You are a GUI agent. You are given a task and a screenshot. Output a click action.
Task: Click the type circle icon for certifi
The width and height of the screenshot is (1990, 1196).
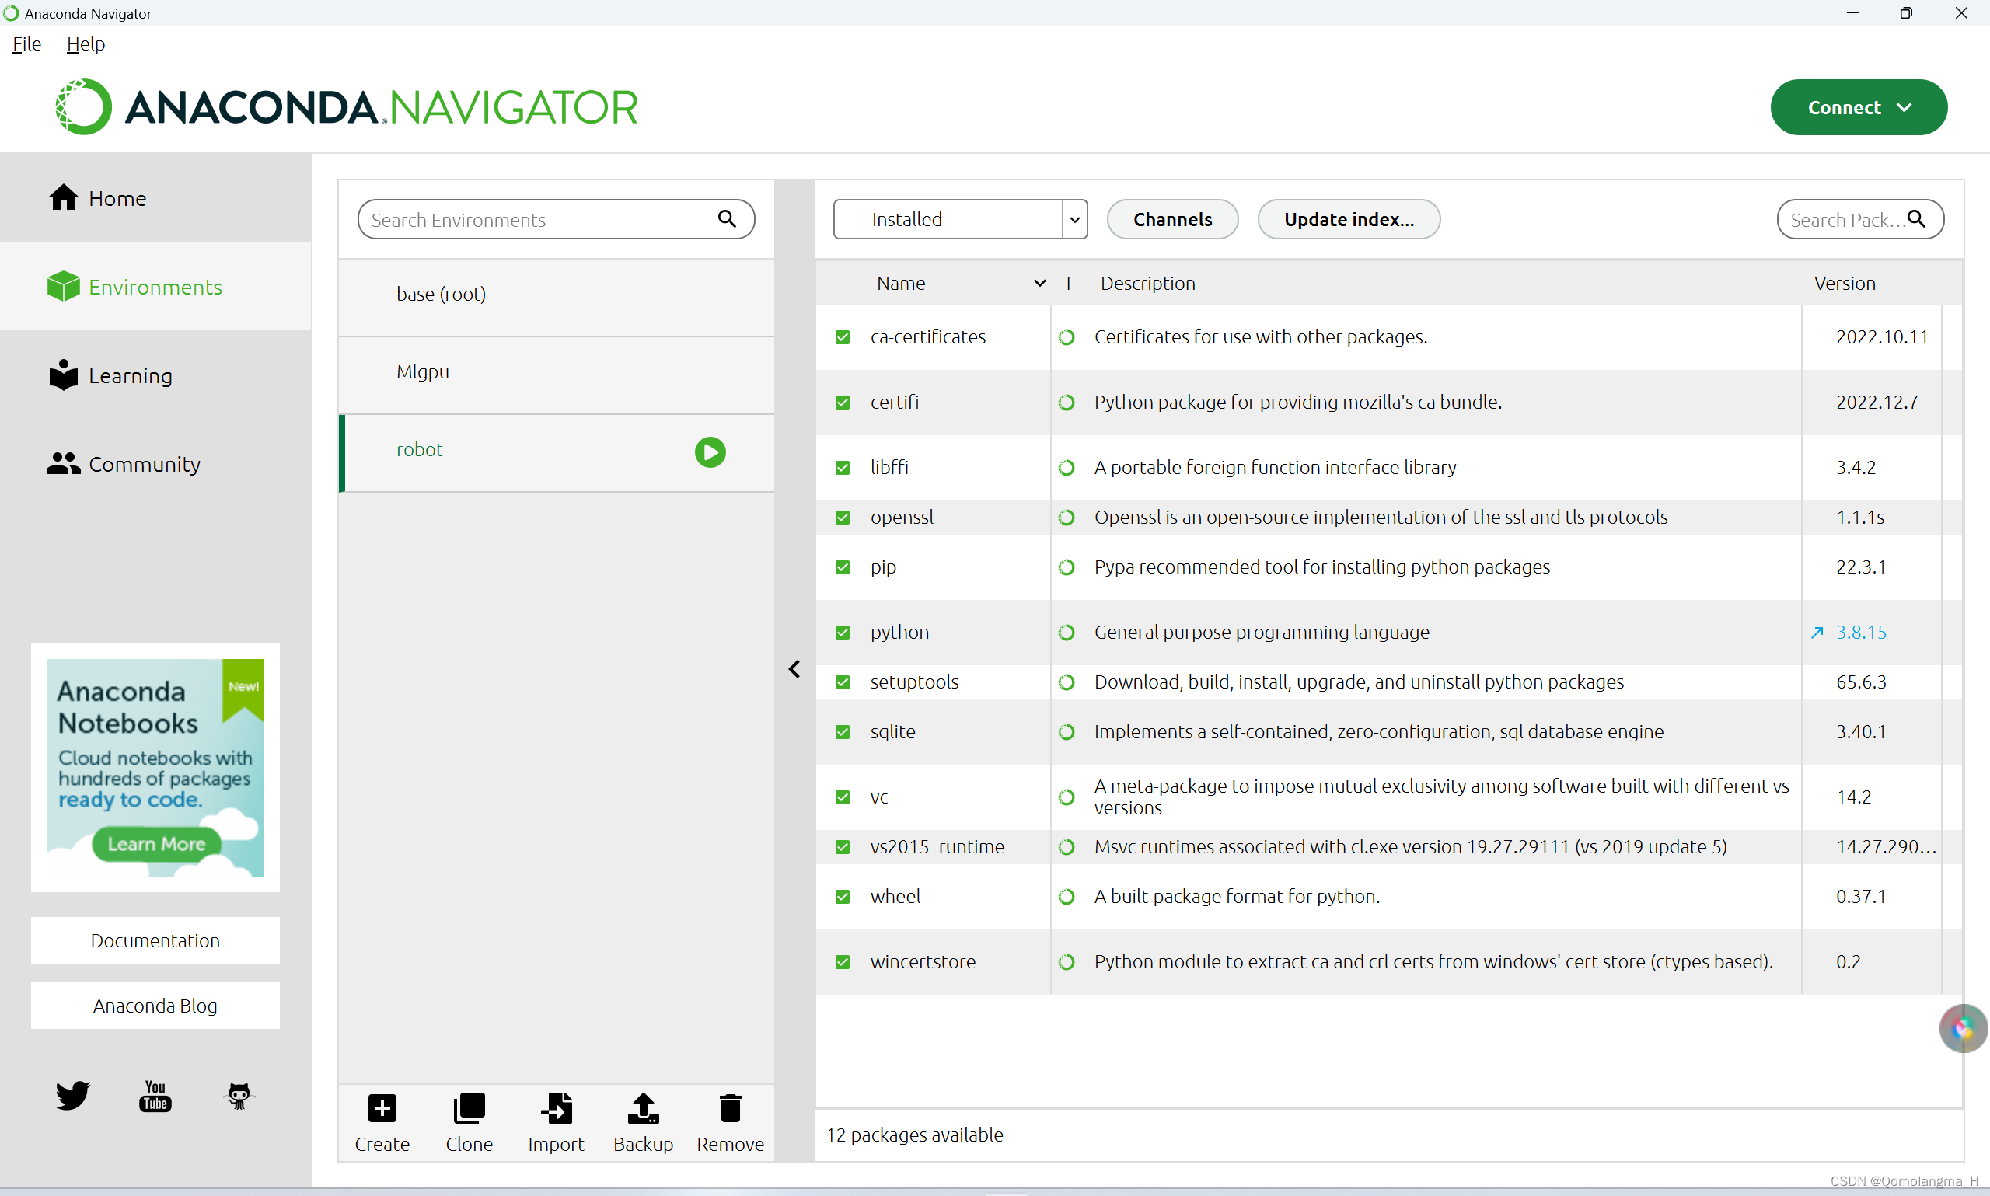click(1067, 402)
